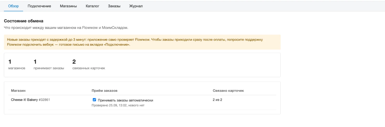Uncheck 'Принимать заказы автоматически' checkbox
The image size is (385, 127).
[94, 100]
